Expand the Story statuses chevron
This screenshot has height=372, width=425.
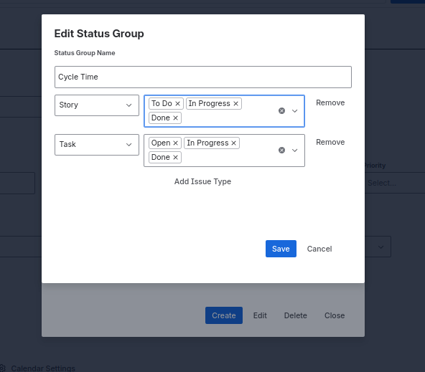pyautogui.click(x=294, y=111)
